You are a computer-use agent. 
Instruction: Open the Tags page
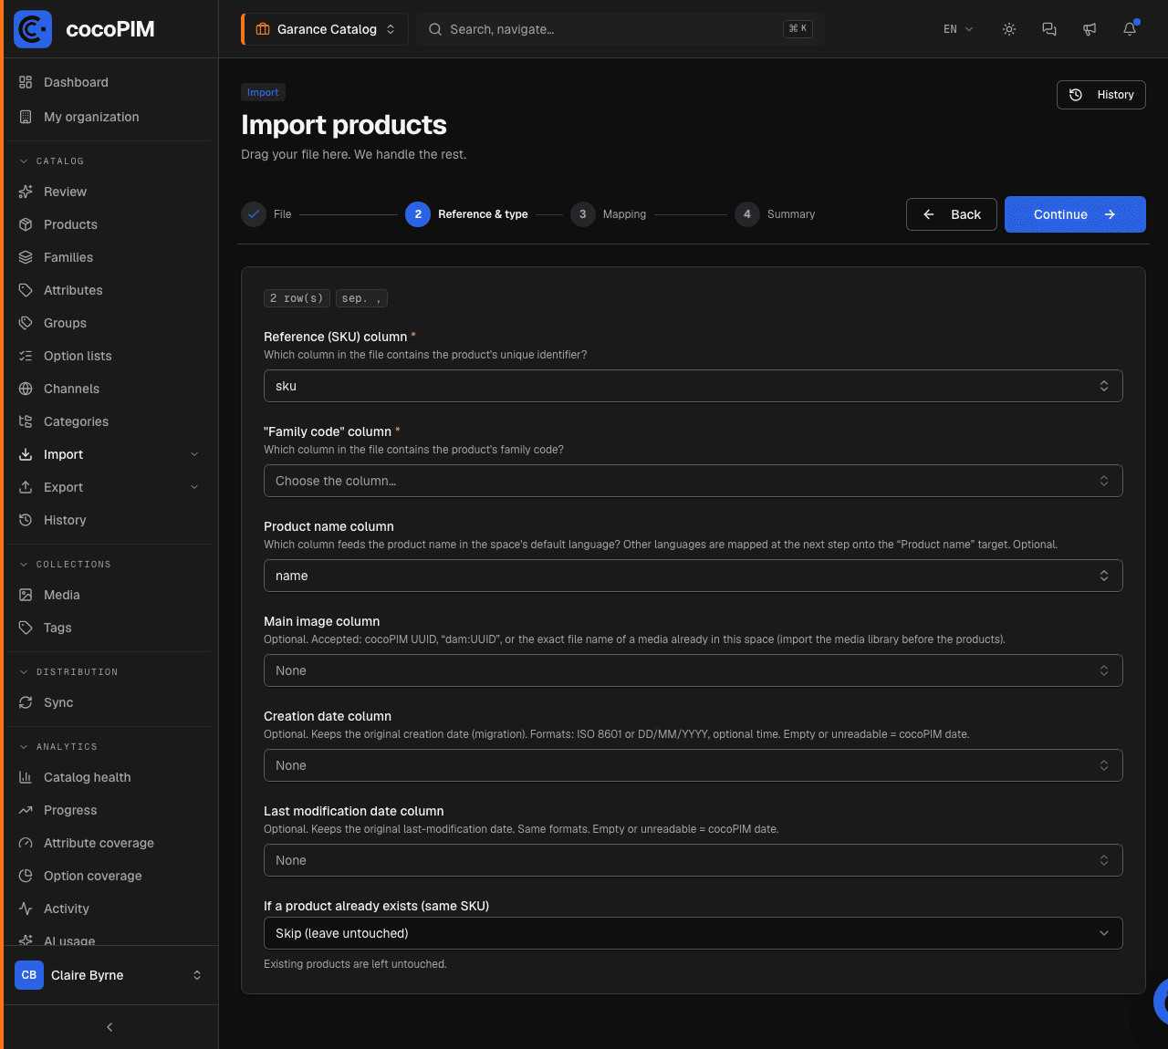109,628
